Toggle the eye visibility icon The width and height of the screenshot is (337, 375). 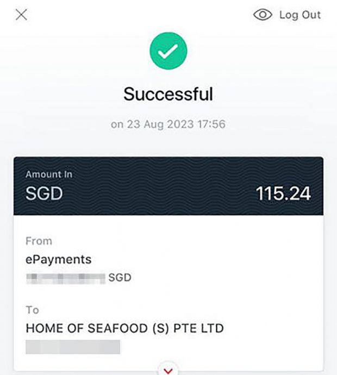(x=263, y=15)
